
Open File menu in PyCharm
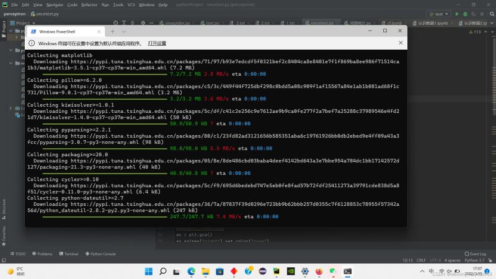click(x=14, y=5)
